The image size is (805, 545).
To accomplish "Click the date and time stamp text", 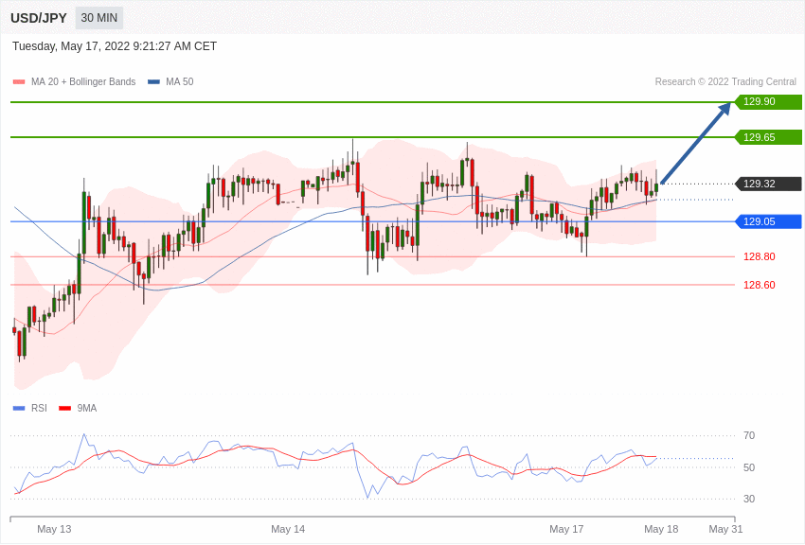I will pos(115,46).
